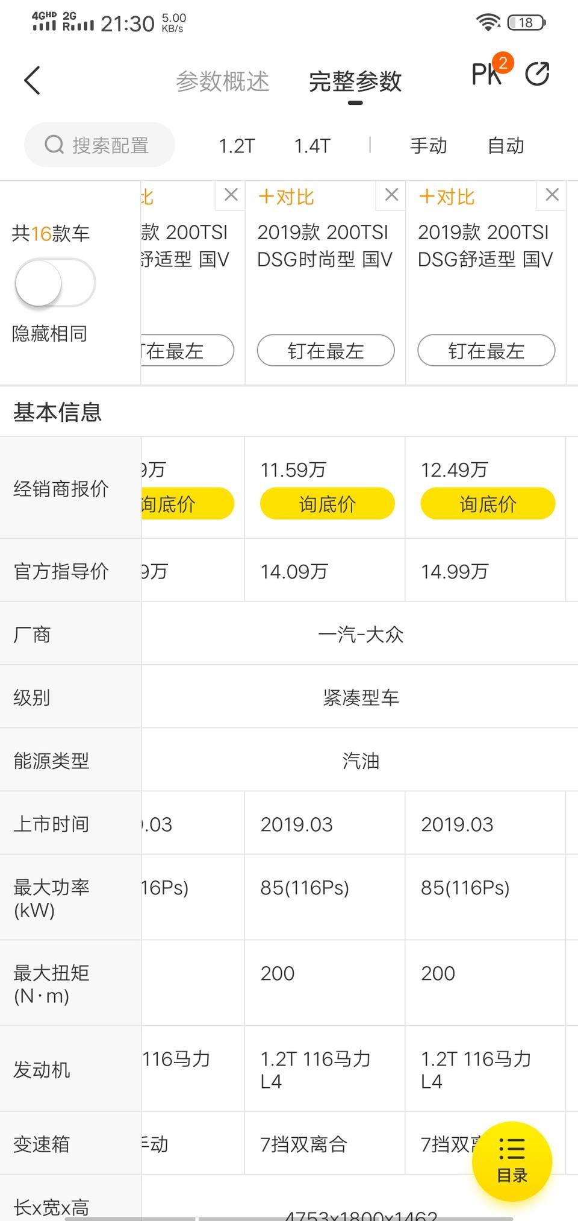Pin DSG舒适型 column with 钉在最左
Image resolution: width=578 pixels, height=1221 pixels.
tap(486, 350)
